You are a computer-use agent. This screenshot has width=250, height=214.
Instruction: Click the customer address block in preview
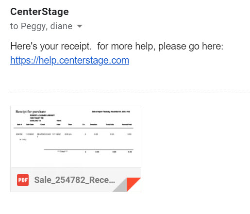coord(42,118)
